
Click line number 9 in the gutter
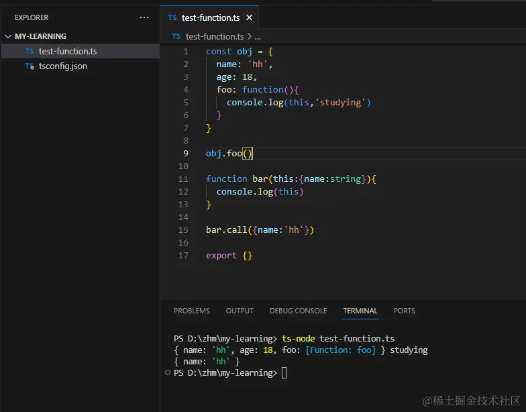click(186, 153)
